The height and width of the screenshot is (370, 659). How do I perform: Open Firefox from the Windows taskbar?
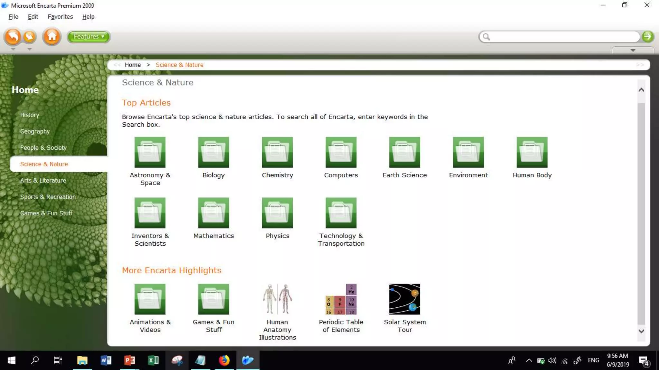pos(224,360)
